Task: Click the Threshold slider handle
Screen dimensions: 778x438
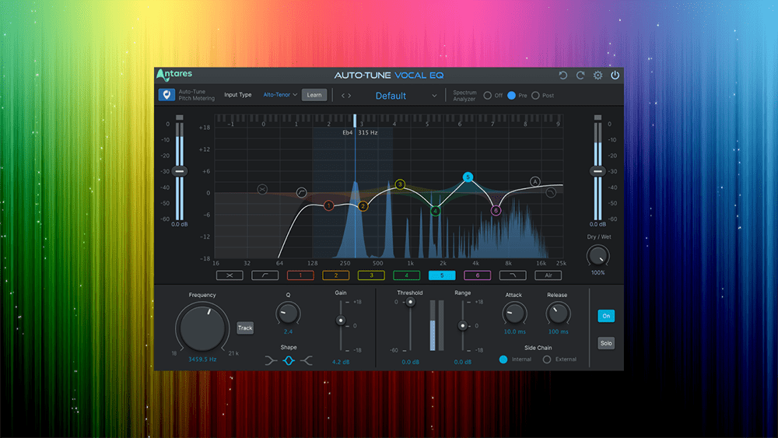Action: click(x=410, y=302)
